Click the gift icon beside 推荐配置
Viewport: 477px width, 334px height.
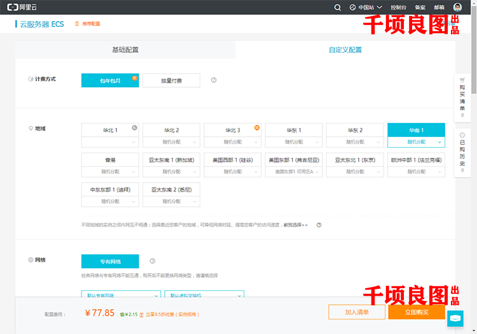(x=77, y=24)
